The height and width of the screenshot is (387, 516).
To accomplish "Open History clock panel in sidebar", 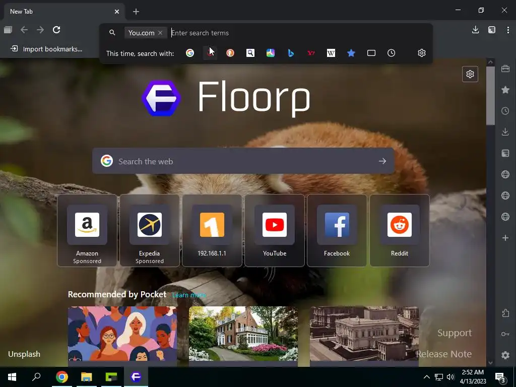I will tap(505, 111).
